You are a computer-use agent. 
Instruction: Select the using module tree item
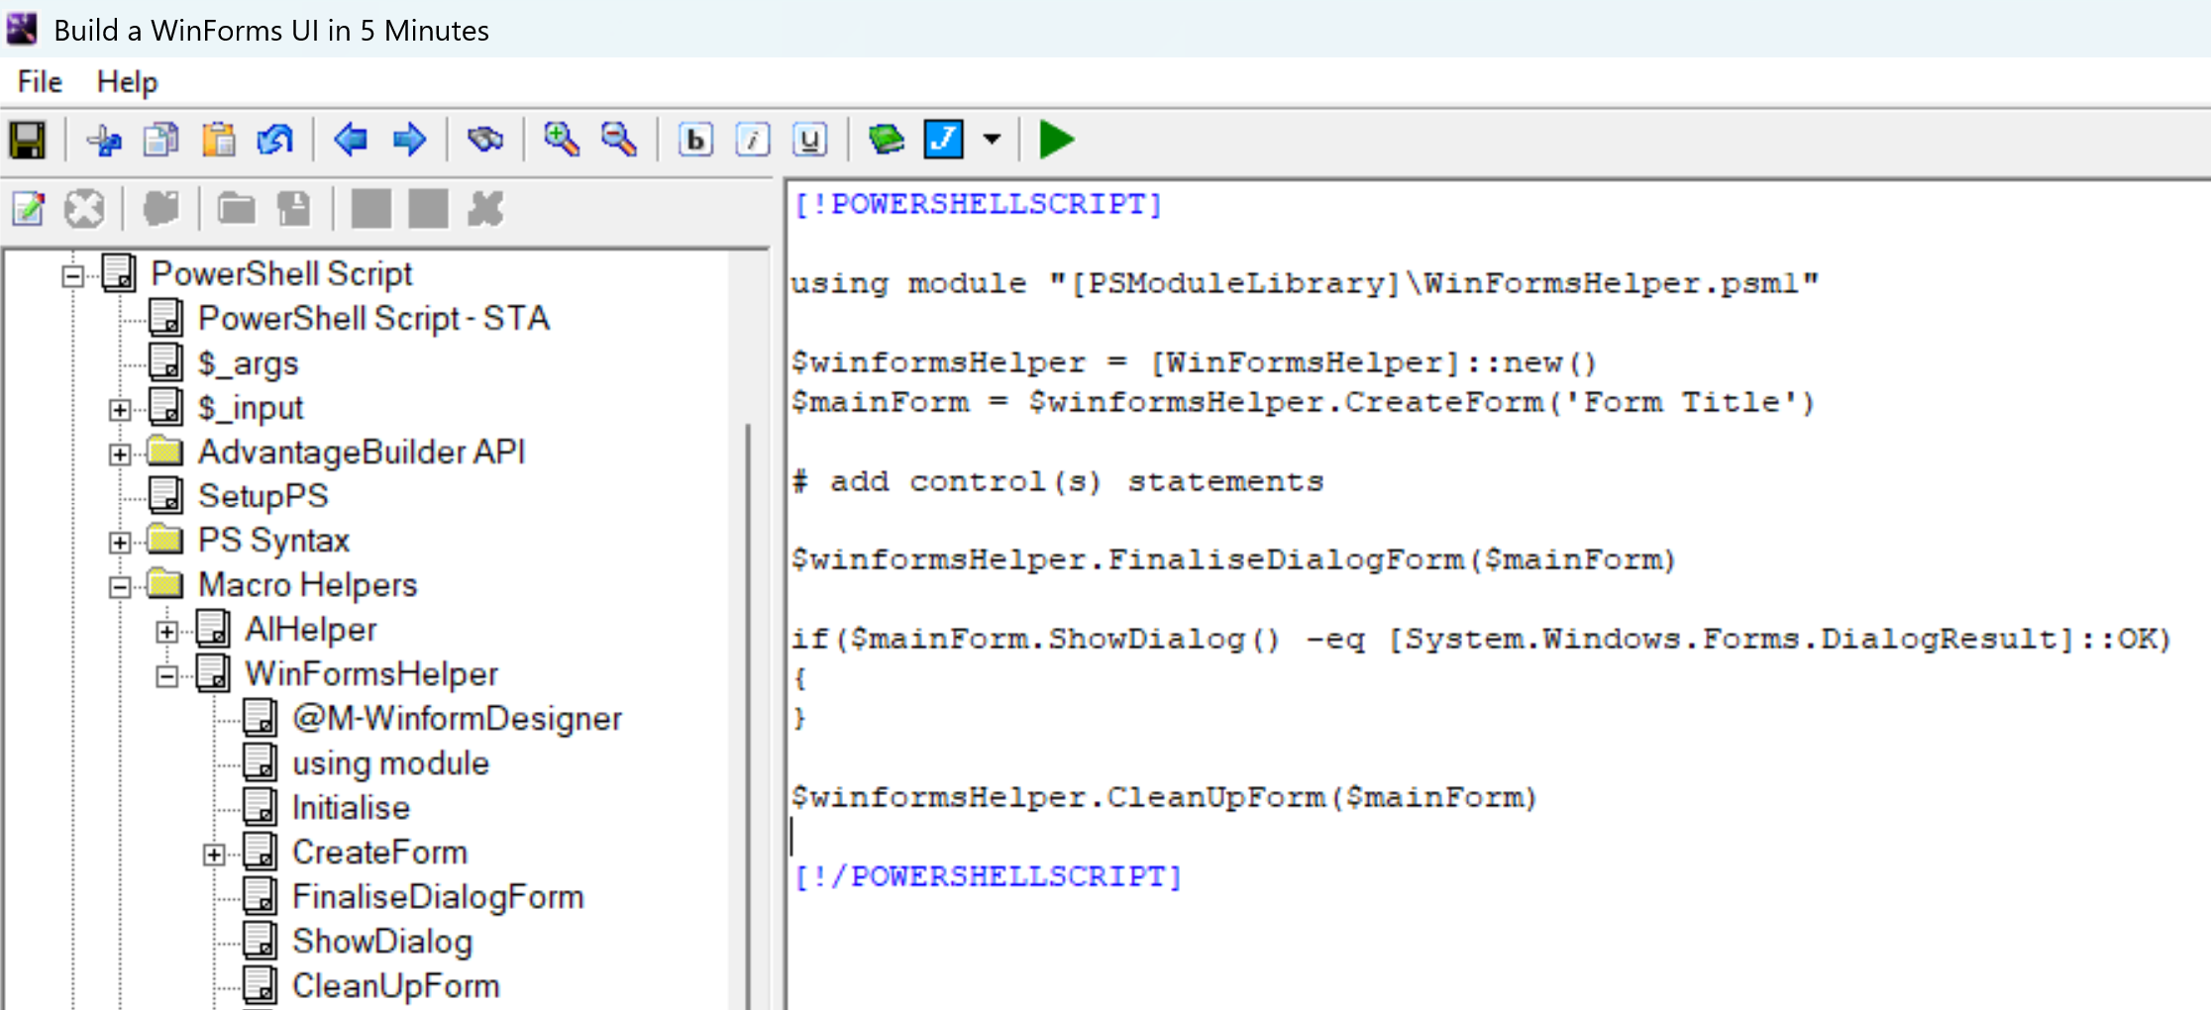click(x=390, y=763)
